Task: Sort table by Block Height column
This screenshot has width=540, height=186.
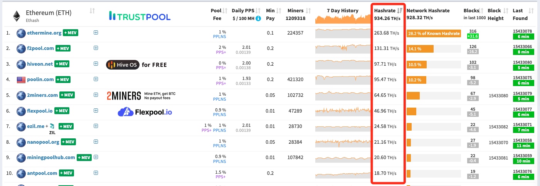Action: click(x=506, y=11)
